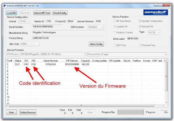Click the Safely Remove button

[x=28, y=112]
